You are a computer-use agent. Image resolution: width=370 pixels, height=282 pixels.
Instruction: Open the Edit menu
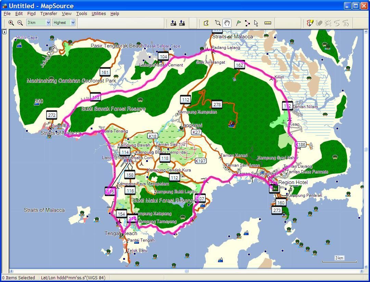[x=19, y=13]
